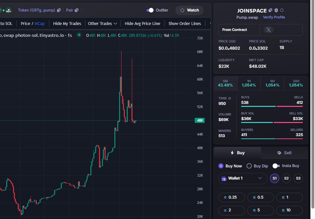Switch chart to MCap view

pyautogui.click(x=39, y=24)
